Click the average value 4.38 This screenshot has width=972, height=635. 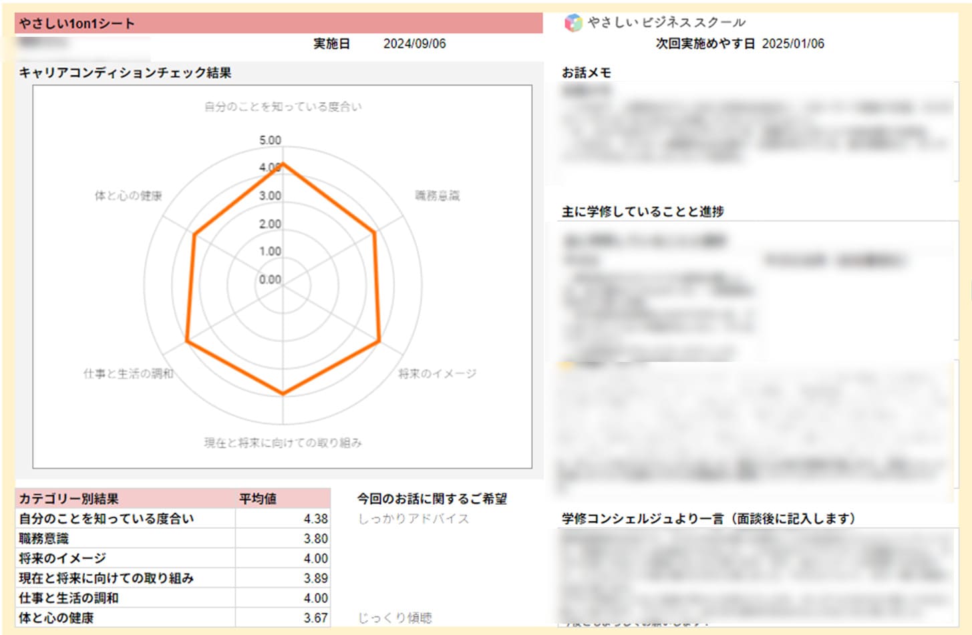click(x=315, y=519)
